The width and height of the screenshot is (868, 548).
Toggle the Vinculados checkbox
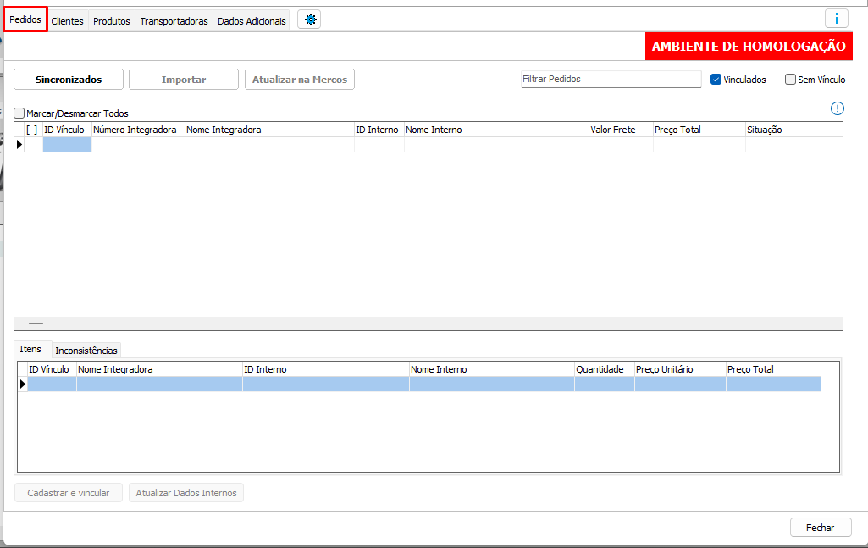coord(716,80)
